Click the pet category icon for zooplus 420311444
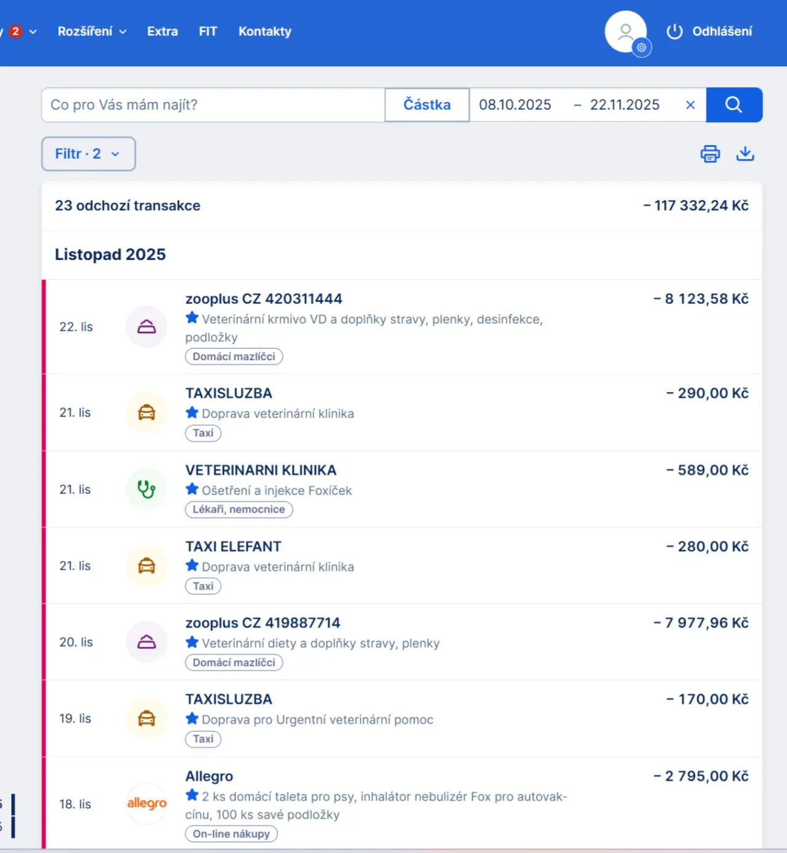Viewport: 787px width, 853px height. 146,327
